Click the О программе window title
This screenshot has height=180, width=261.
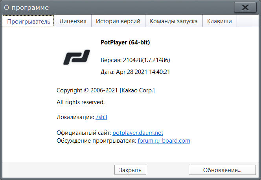point(26,7)
